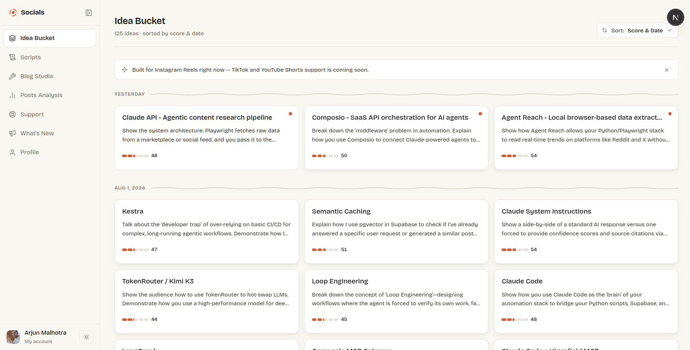Click the YESTERDAY section label
Image resolution: width=690 pixels, height=350 pixels.
tap(129, 94)
